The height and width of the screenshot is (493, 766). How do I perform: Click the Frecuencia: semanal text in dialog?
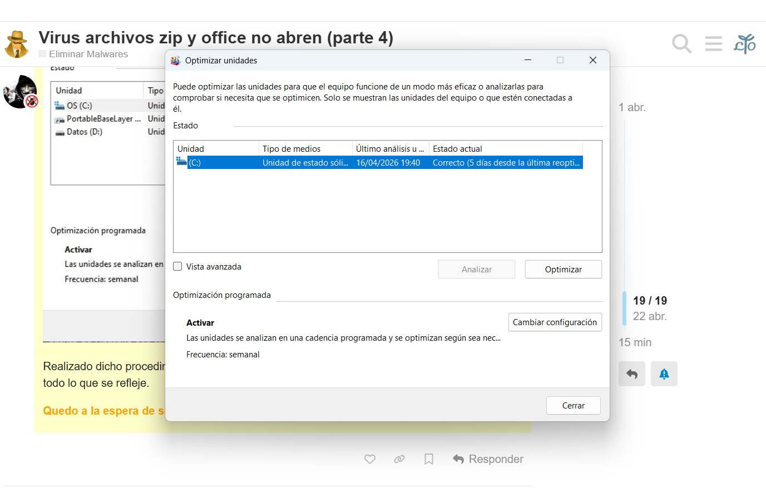pos(223,355)
